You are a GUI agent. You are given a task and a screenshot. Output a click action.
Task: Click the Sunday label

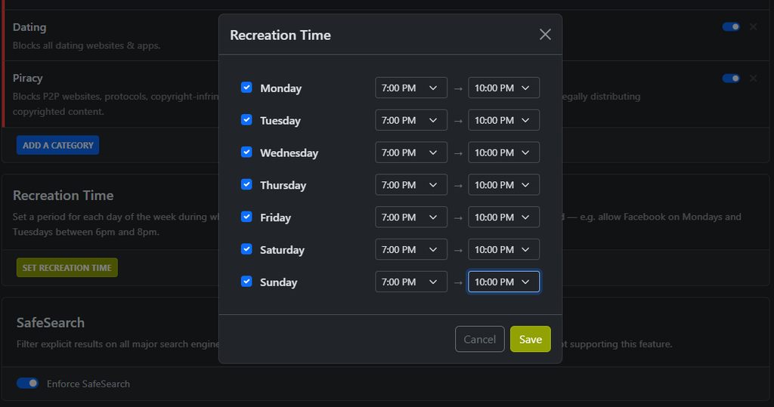coord(278,282)
